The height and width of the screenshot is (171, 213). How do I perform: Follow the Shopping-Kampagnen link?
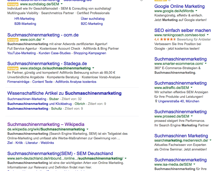click(90, 53)
